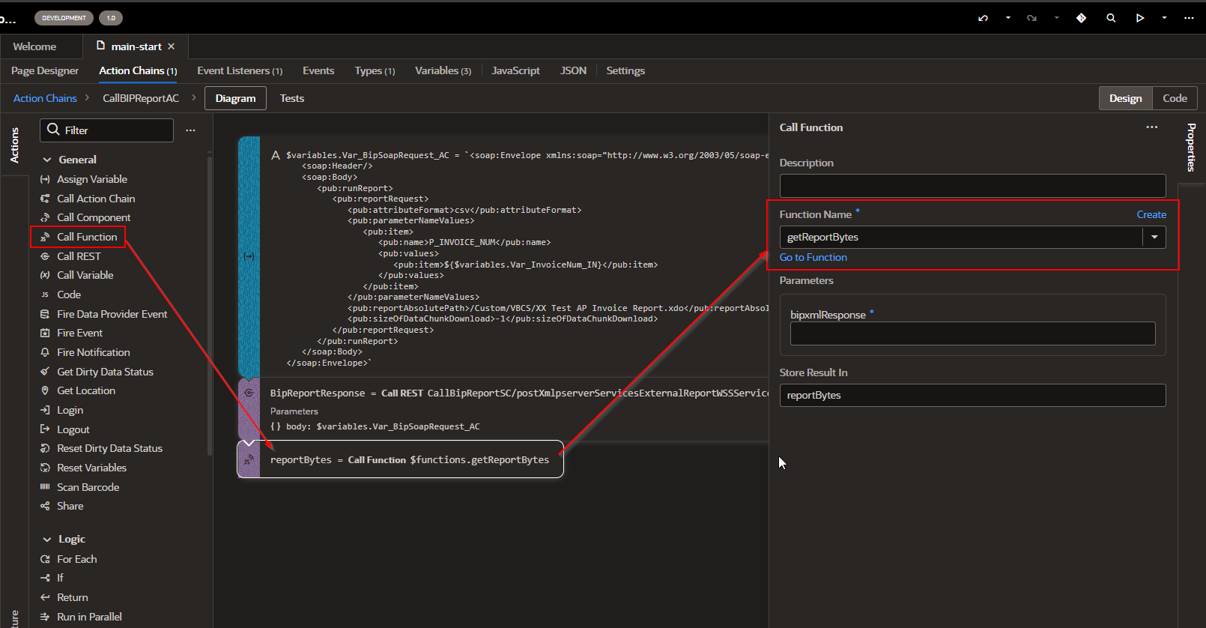This screenshot has height=628, width=1206.
Task: Open the Search magnifier in header
Action: [1111, 18]
